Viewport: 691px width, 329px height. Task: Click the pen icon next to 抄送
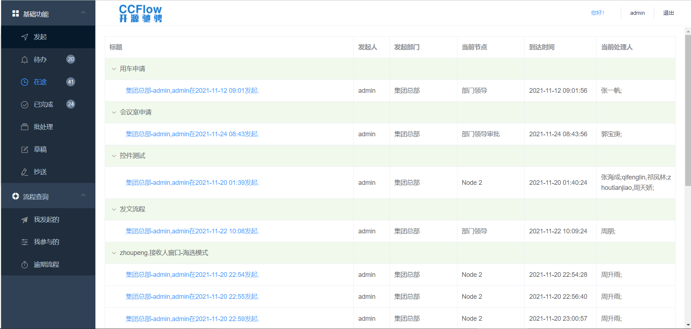coord(24,172)
